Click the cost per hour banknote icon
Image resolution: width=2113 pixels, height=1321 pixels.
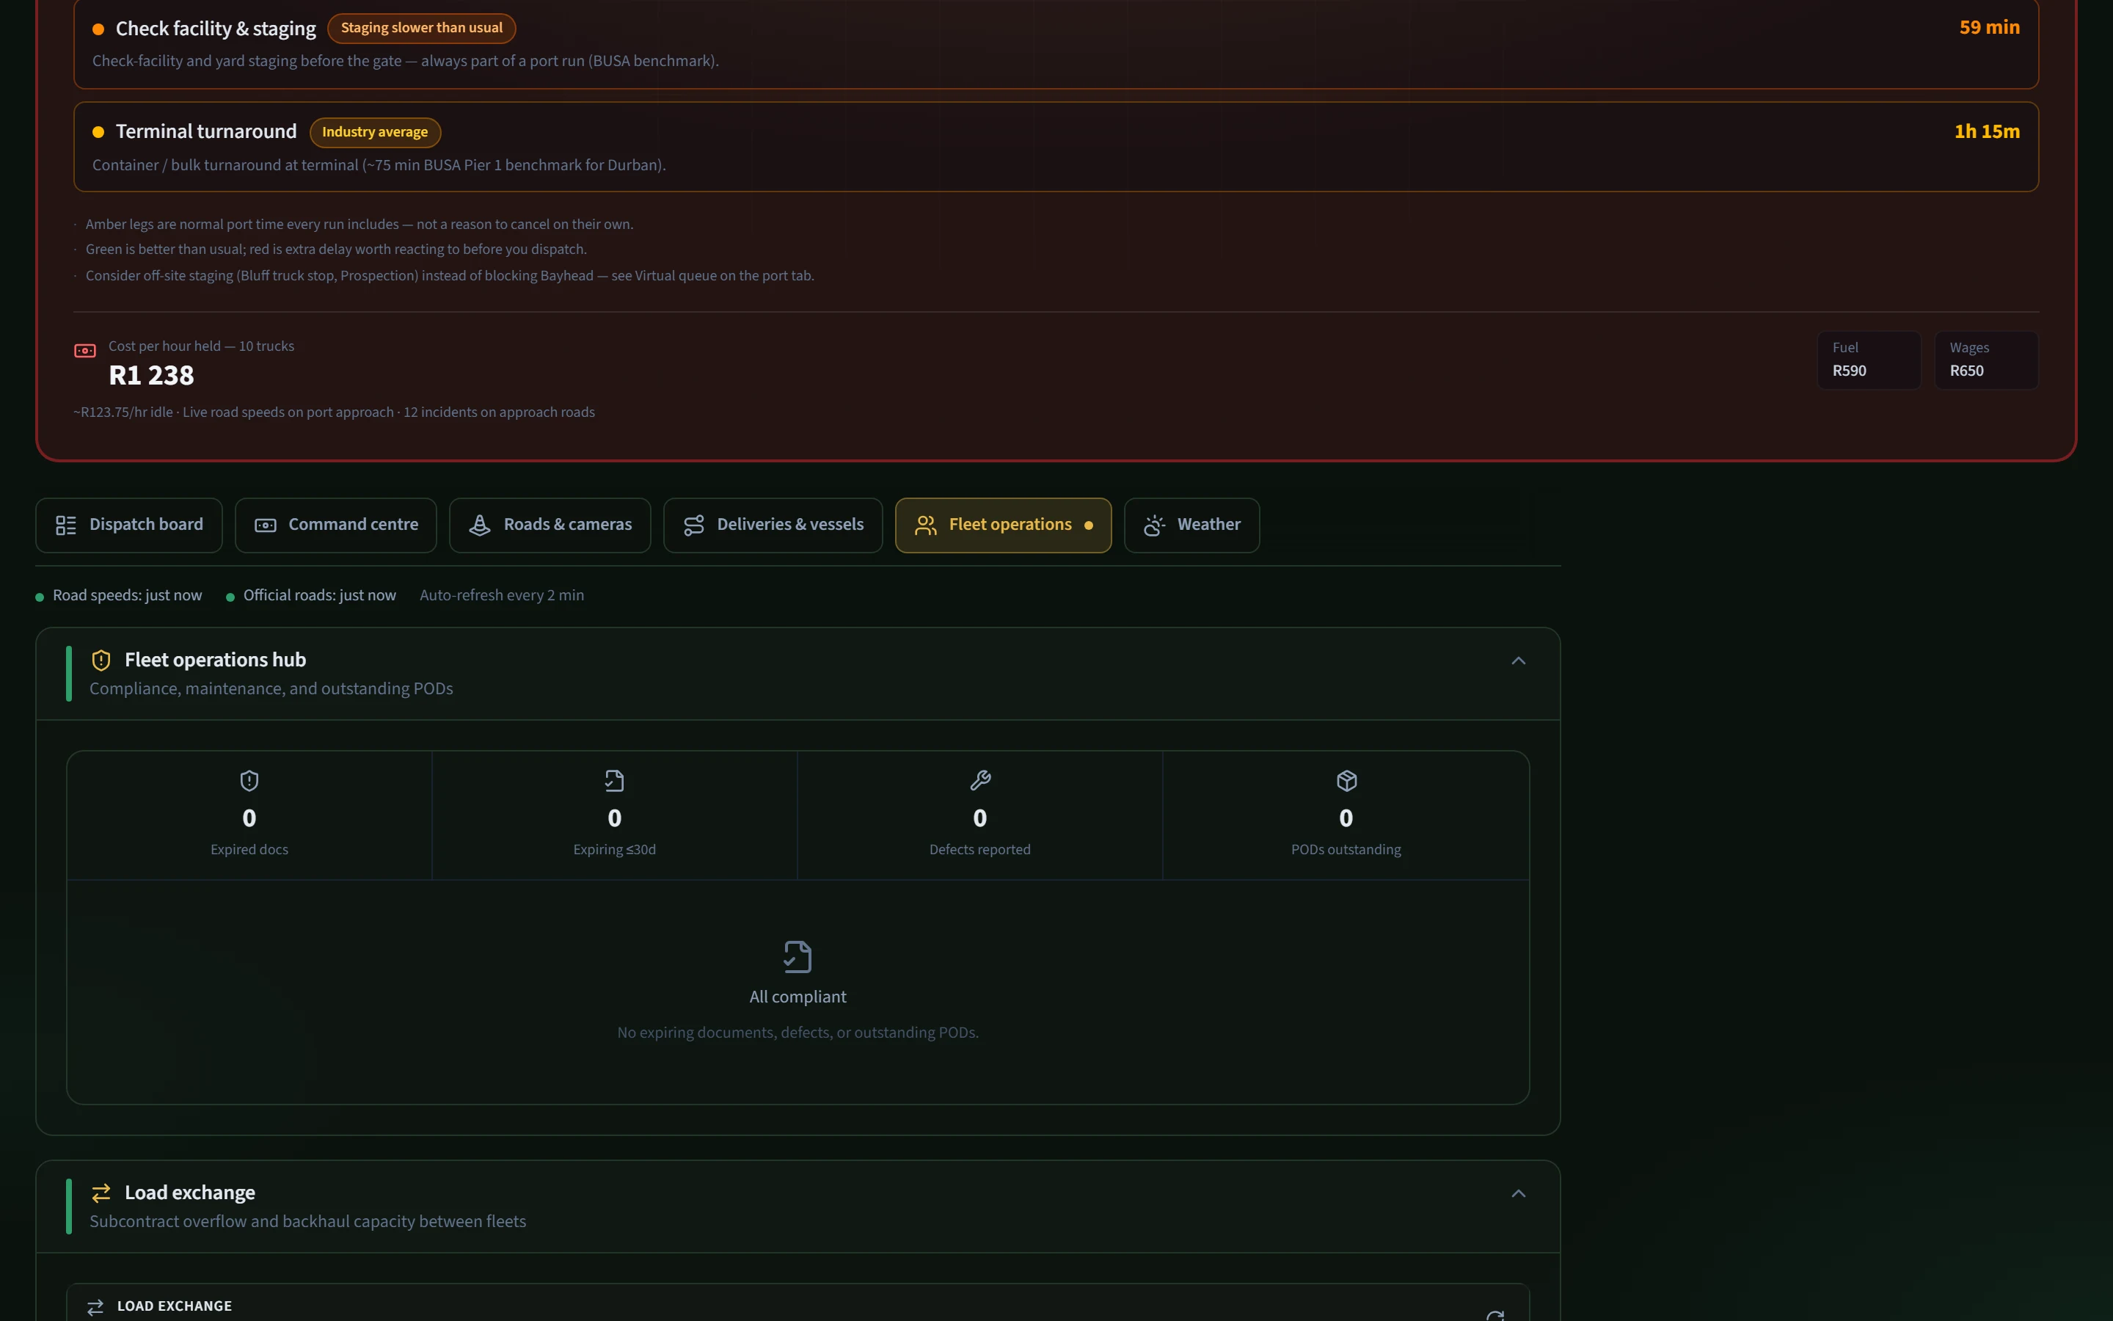point(84,350)
